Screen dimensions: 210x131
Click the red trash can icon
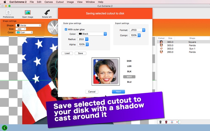click(x=166, y=122)
